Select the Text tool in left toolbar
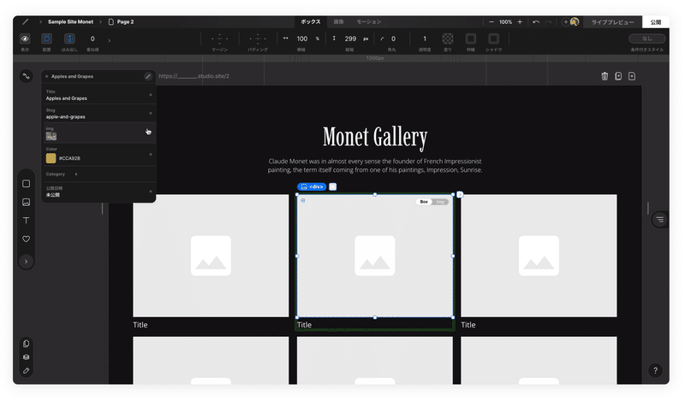 27,221
